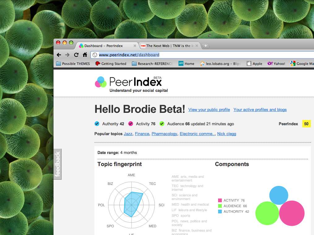This screenshot has width=314, height=235.
Task: Click the green Audience check icon
Action: point(162,124)
